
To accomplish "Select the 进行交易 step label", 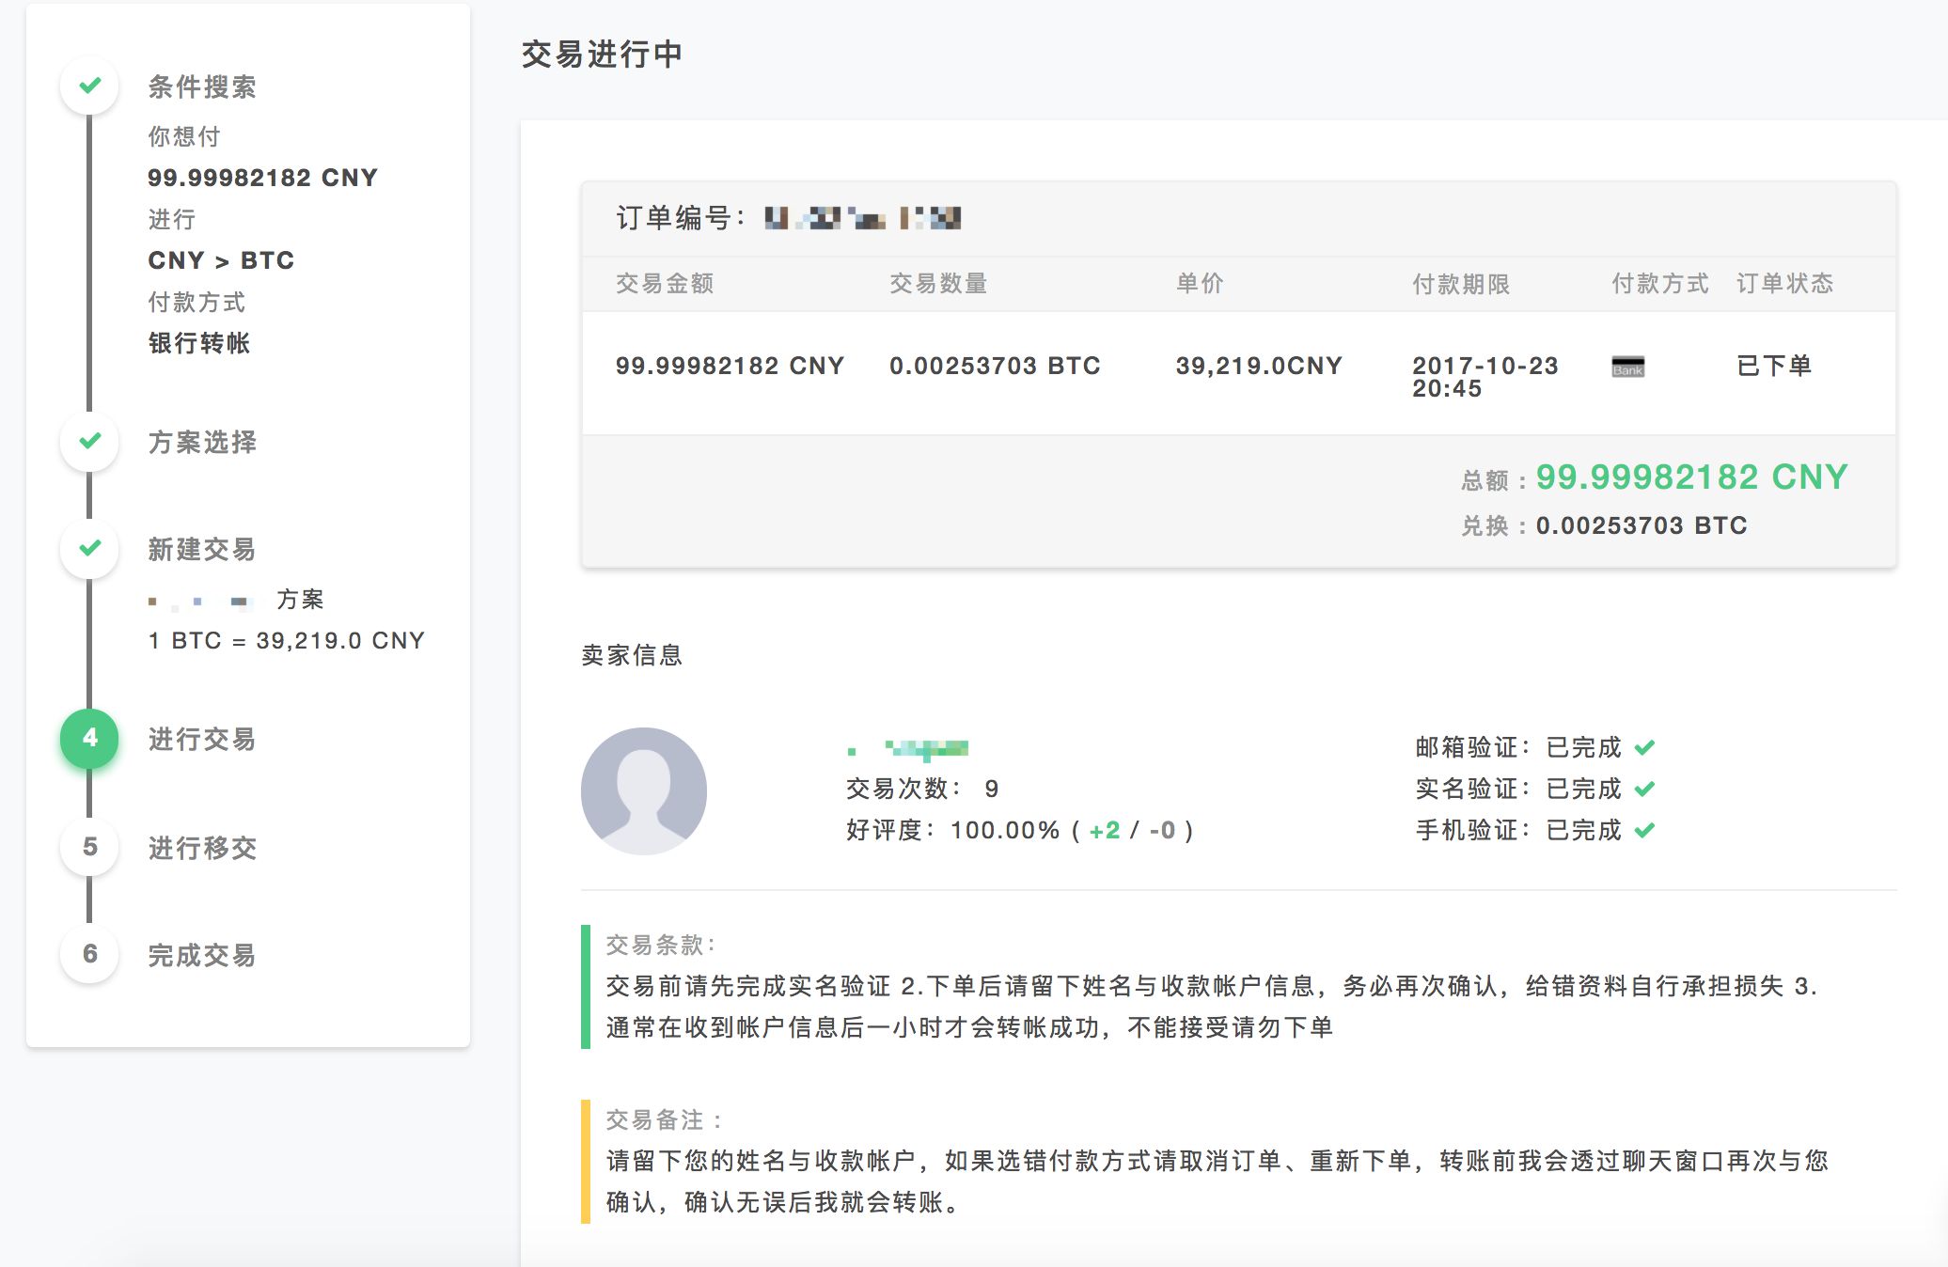I will [202, 740].
